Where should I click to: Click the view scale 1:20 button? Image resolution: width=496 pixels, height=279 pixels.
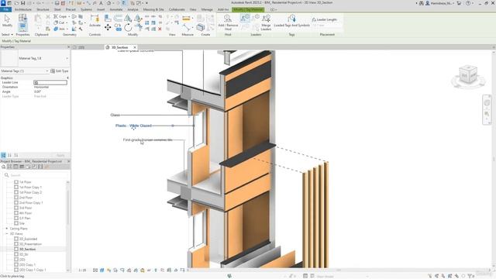click(x=82, y=270)
